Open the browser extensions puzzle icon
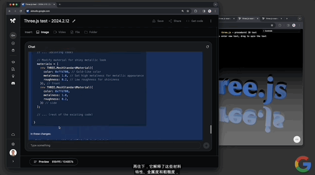This screenshot has width=315, height=175. (x=196, y=11)
